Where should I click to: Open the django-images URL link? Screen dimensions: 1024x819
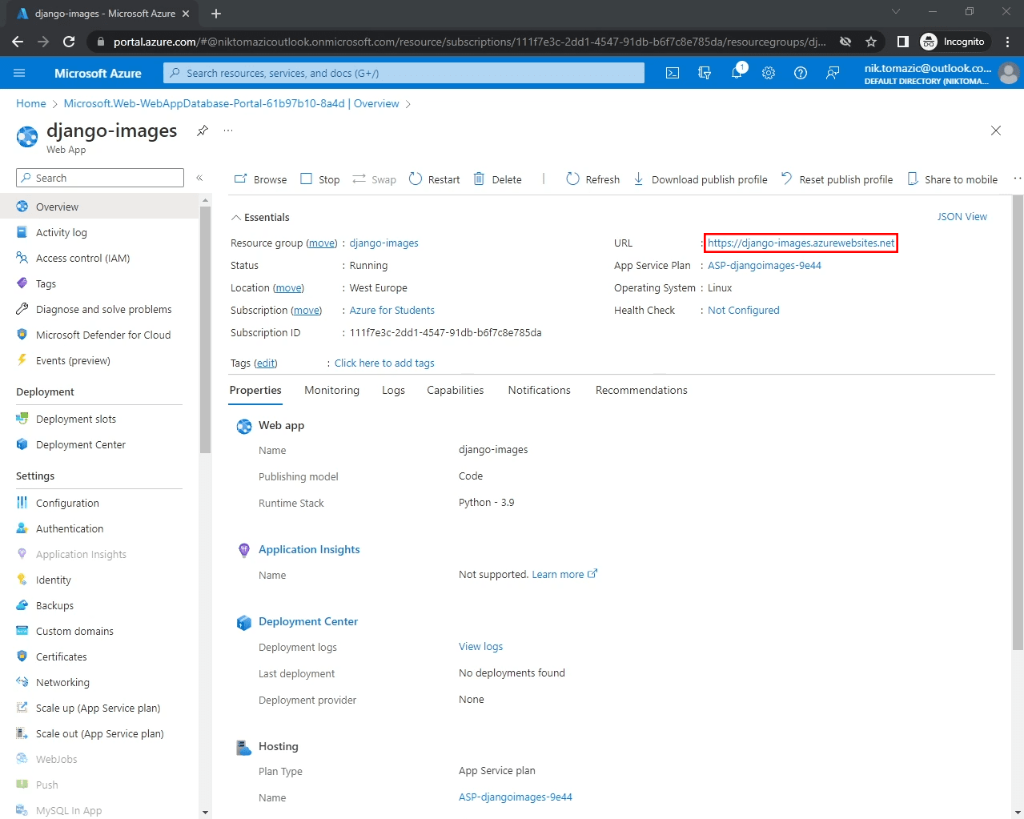click(800, 243)
